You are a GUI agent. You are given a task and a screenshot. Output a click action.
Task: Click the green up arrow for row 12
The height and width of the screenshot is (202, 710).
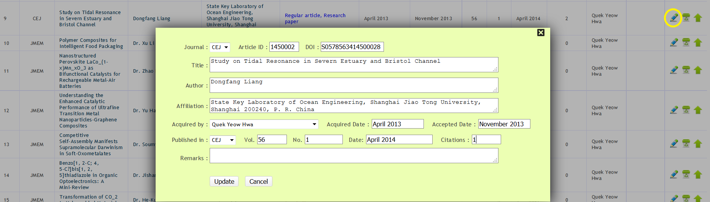pyautogui.click(x=697, y=110)
